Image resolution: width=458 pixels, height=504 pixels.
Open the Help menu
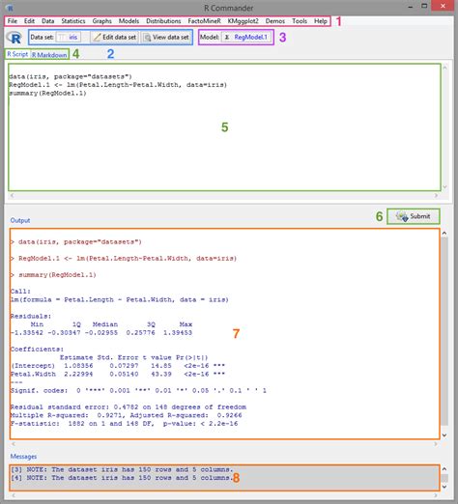pos(321,21)
